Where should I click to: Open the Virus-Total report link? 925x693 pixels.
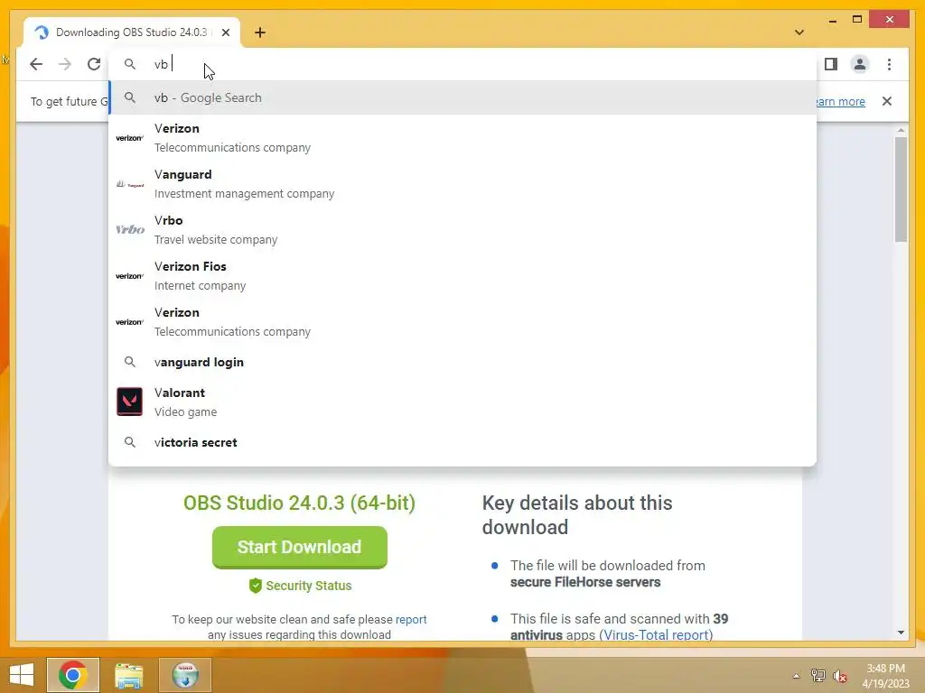[x=656, y=635]
